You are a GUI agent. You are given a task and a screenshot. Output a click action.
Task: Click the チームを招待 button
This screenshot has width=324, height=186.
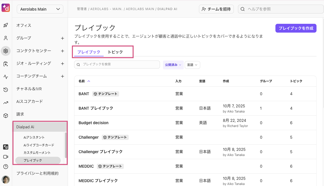click(x=216, y=9)
